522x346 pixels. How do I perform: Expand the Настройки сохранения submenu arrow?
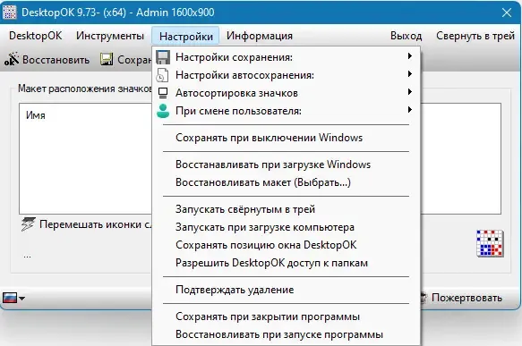coord(410,55)
